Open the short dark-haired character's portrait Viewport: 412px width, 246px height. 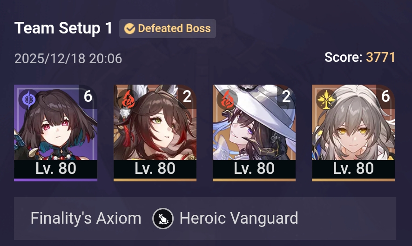click(56, 122)
